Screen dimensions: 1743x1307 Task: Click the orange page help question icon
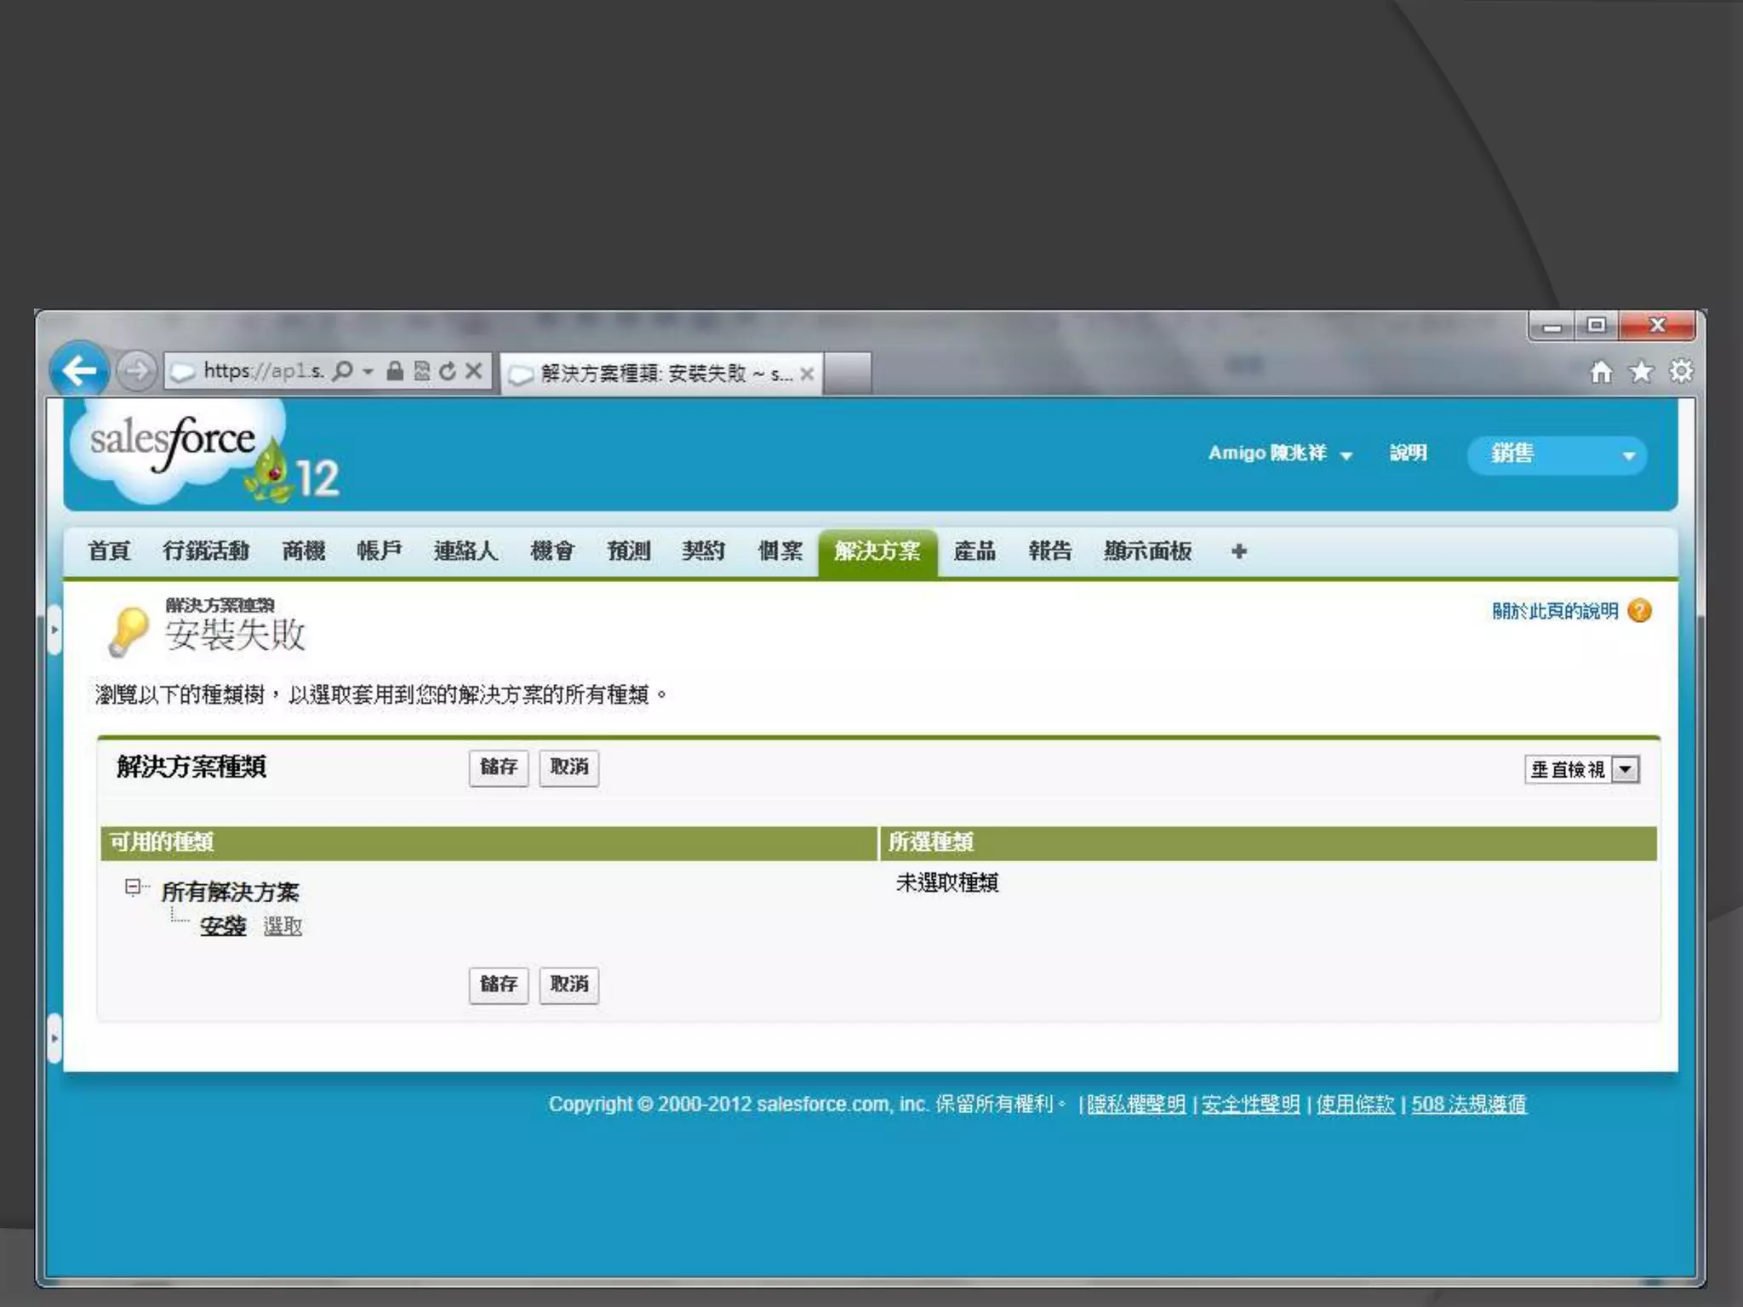(x=1639, y=611)
